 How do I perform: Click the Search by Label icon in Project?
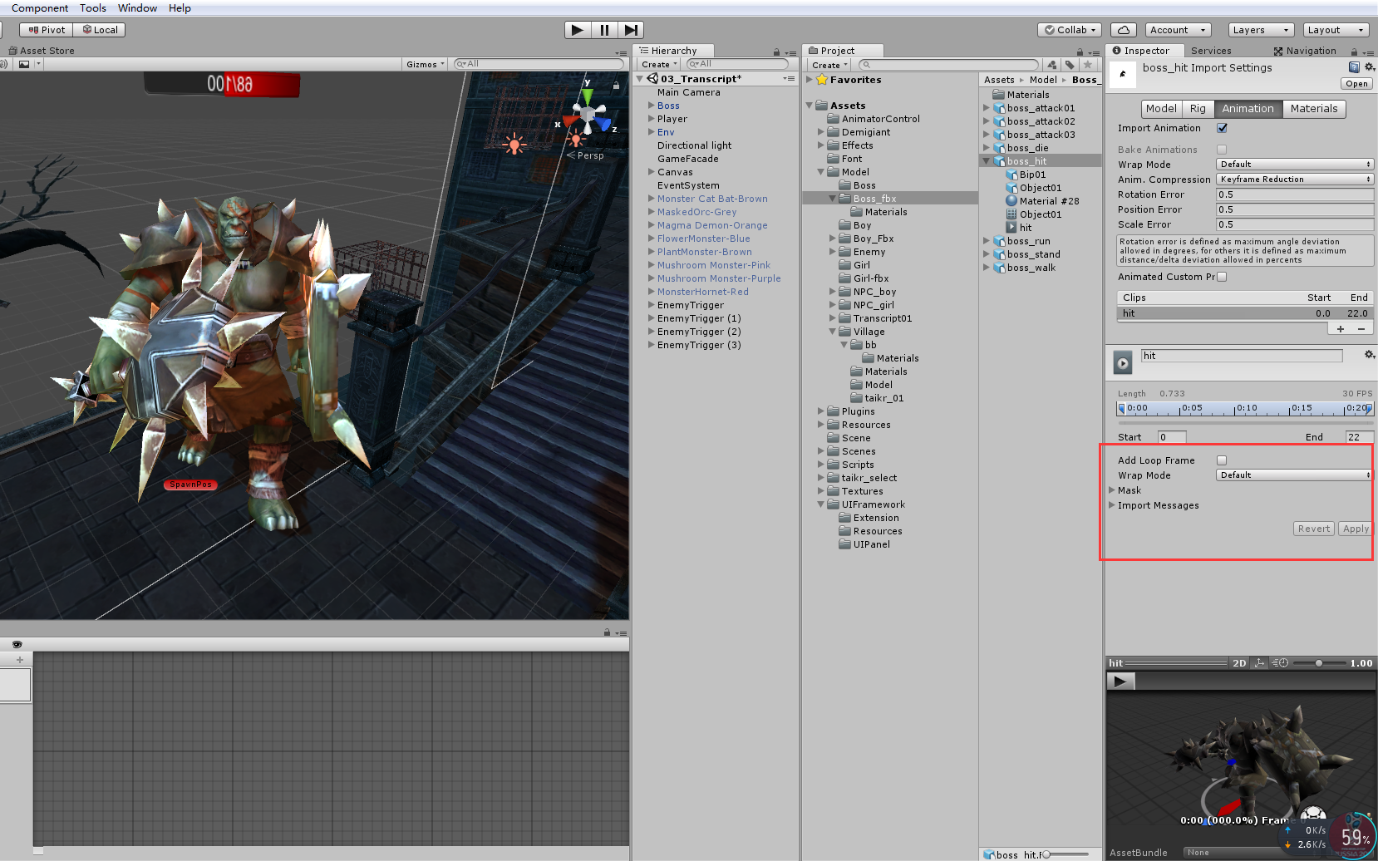click(x=1070, y=65)
